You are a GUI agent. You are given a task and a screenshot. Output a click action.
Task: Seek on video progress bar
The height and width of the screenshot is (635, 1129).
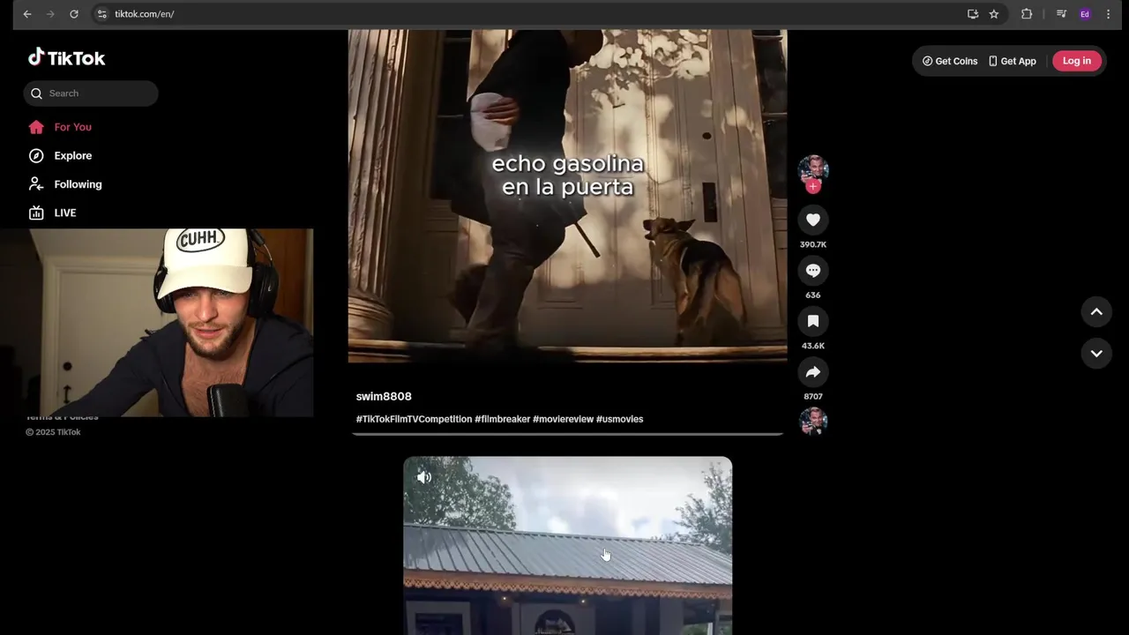[567, 434]
